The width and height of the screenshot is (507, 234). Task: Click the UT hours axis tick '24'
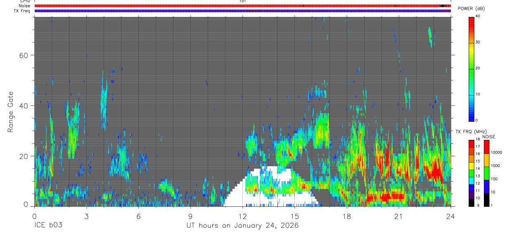point(450,216)
